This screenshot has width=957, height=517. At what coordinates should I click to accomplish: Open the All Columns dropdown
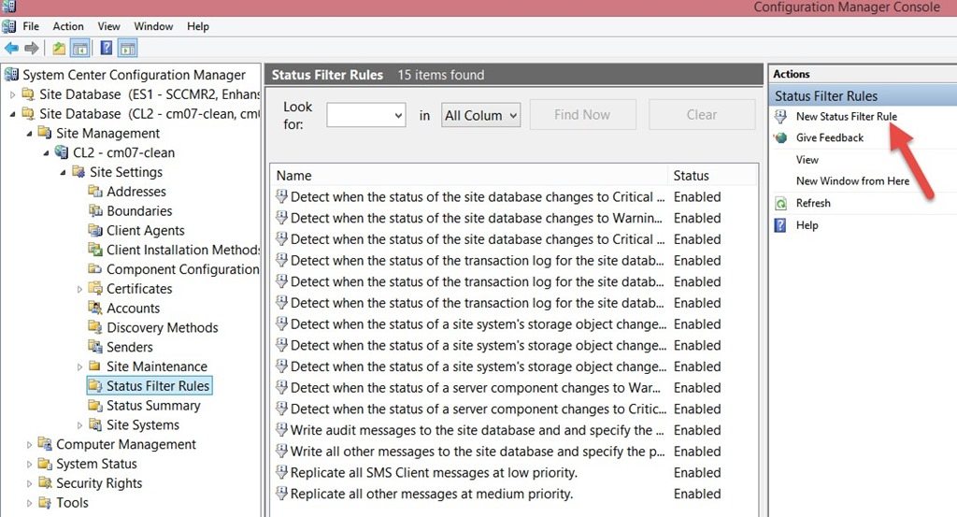coord(481,115)
